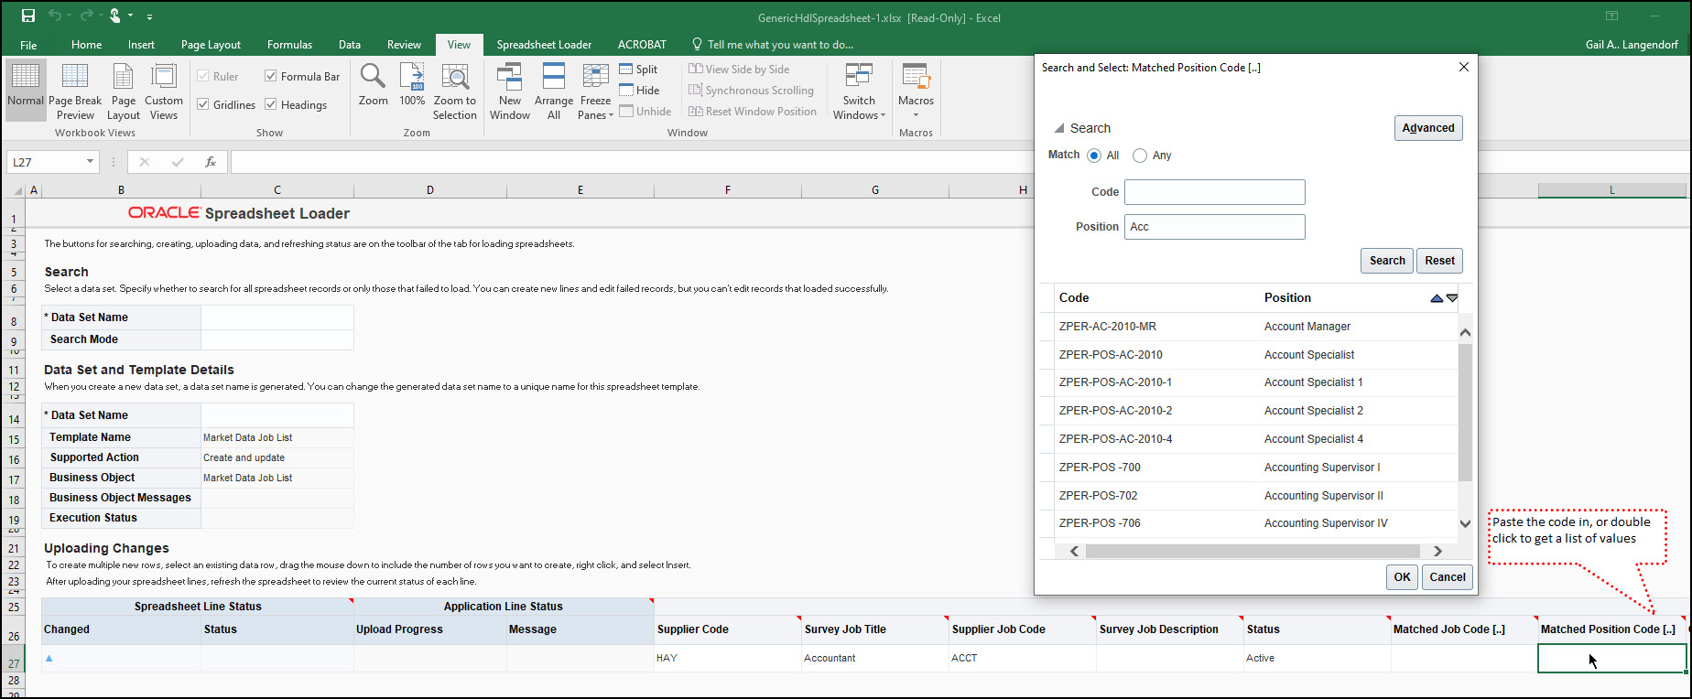Click the Arrange All icon
This screenshot has height=699, width=1692.
coord(553,77)
